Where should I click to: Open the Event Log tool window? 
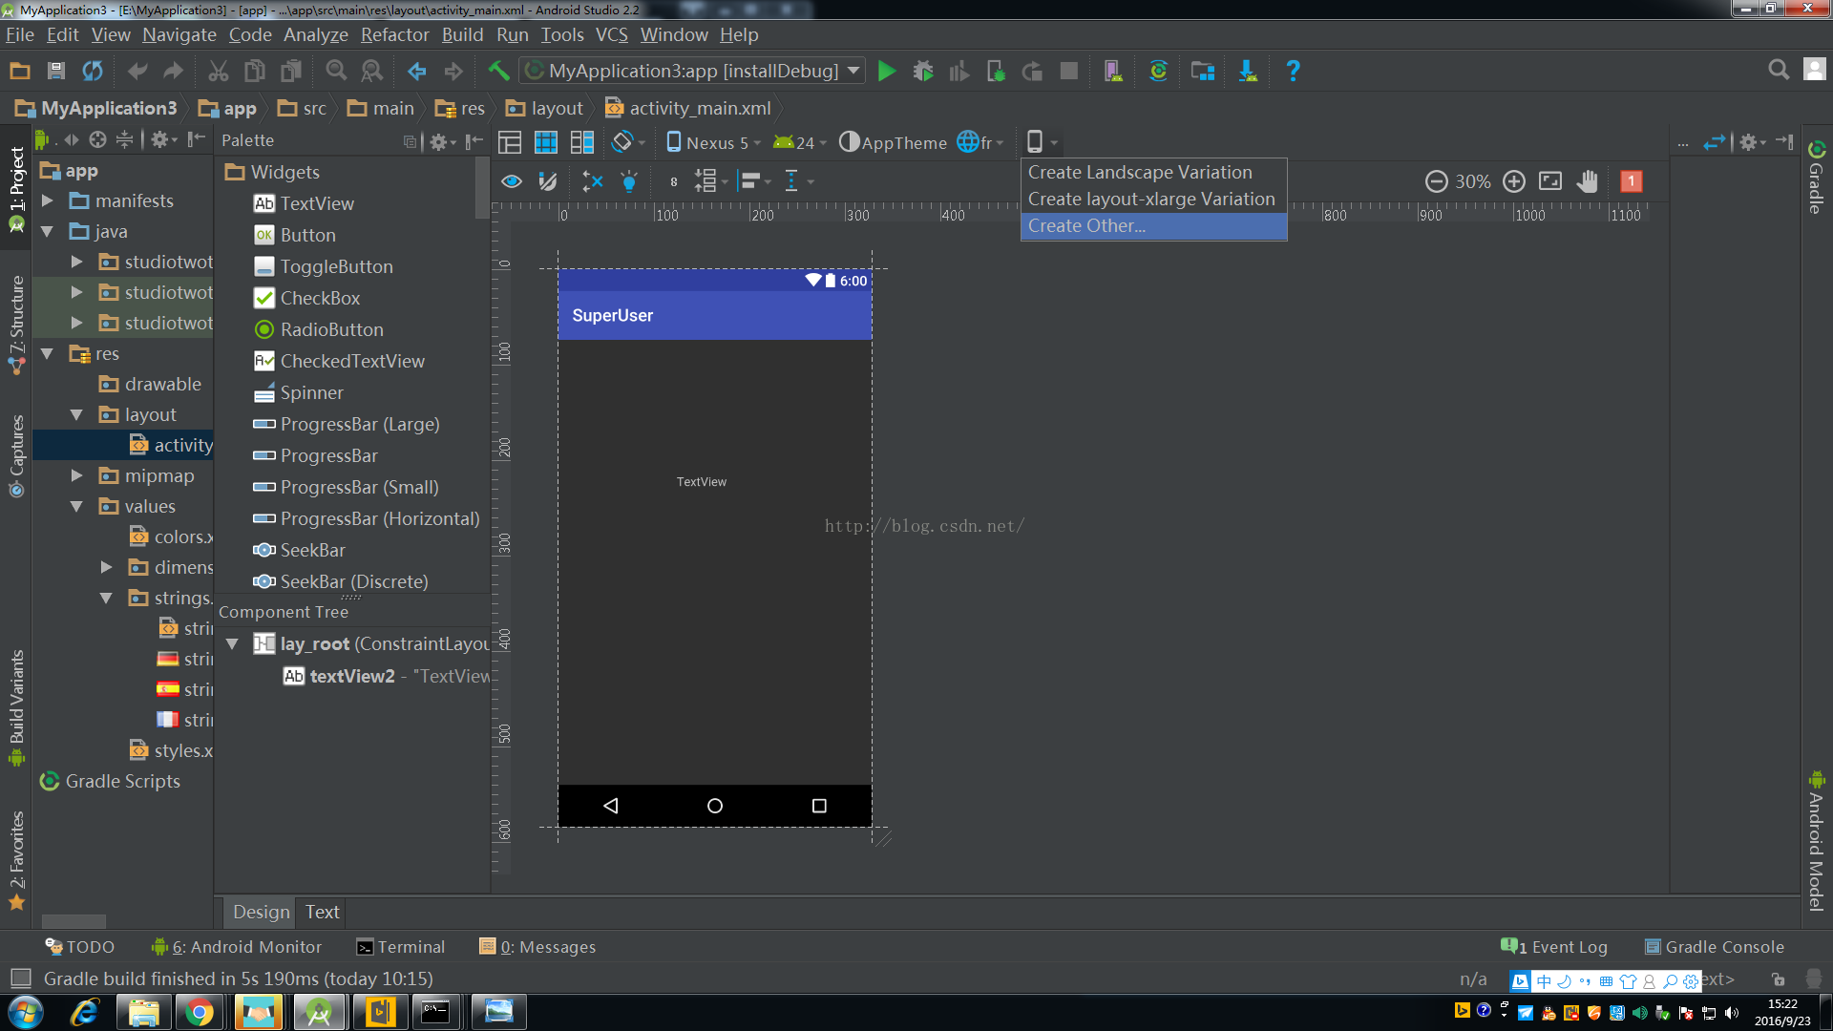(1554, 947)
